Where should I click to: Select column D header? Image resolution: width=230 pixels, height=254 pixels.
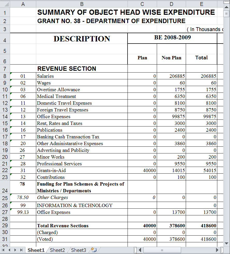[x=172, y=4]
